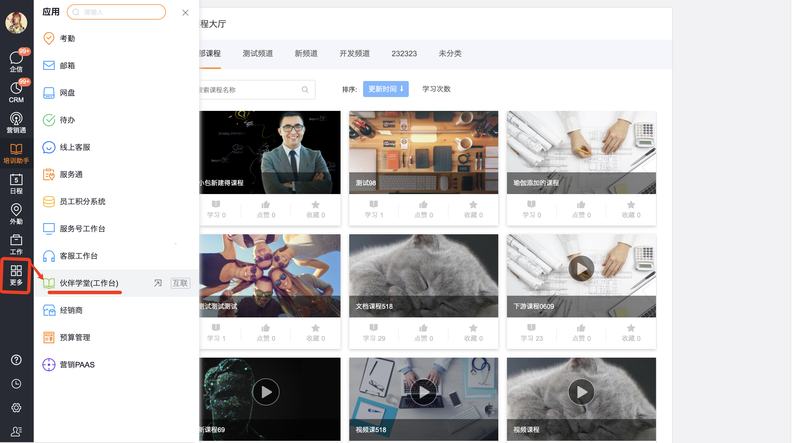Open 工作 briefcase icon in sidebar
792x443 pixels.
point(16,245)
